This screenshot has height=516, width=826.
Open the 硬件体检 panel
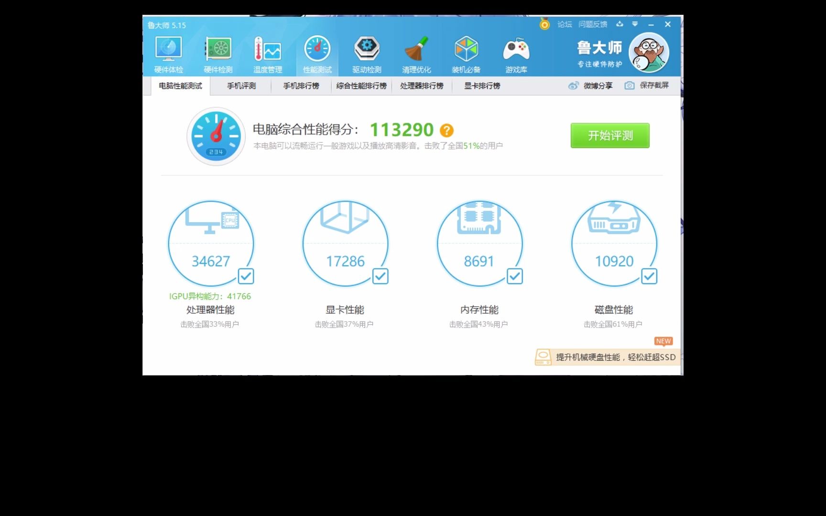[169, 54]
